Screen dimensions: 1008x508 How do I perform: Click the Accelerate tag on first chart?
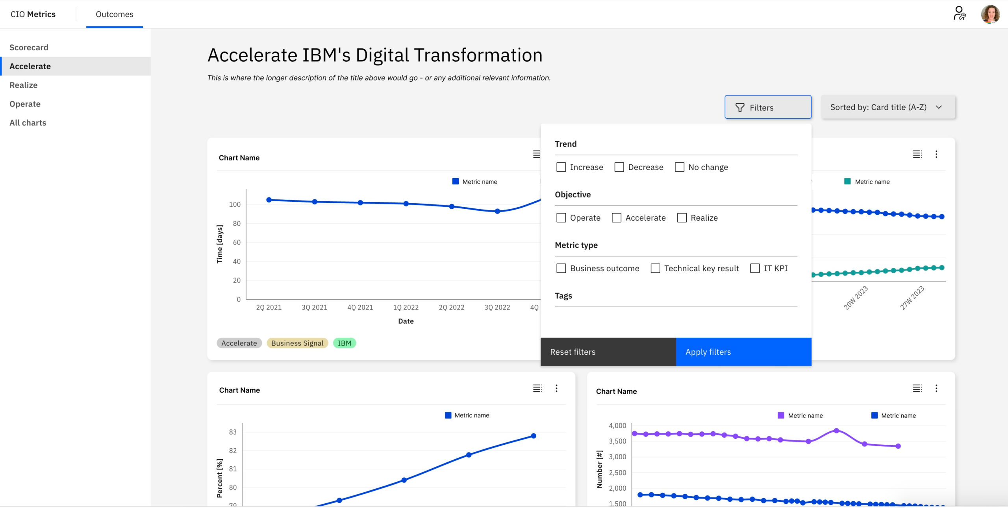point(239,343)
